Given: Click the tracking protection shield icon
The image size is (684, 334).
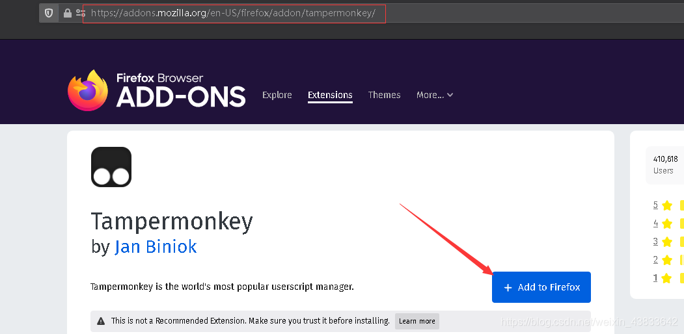Looking at the screenshot, I should click(49, 13).
